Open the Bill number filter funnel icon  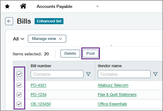pyautogui.click(x=88, y=74)
